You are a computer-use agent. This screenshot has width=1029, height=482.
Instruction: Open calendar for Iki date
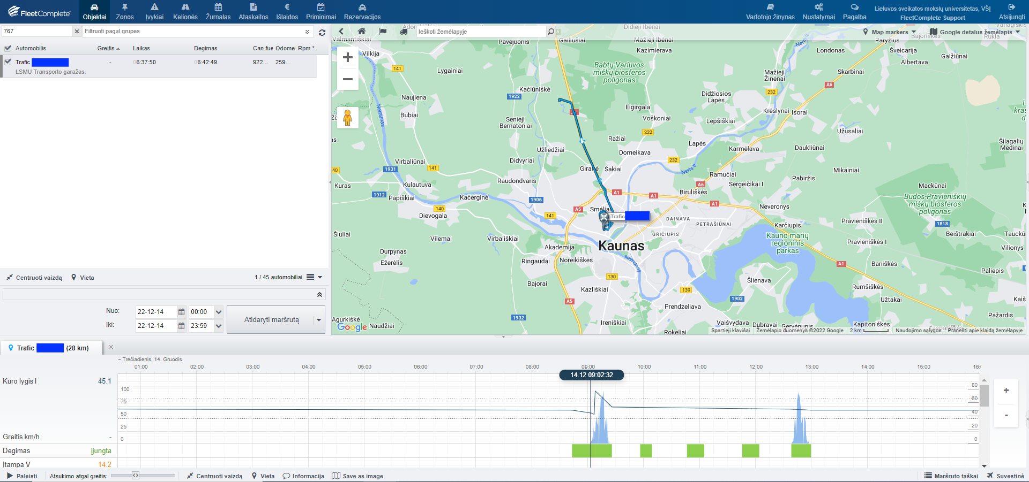[182, 326]
